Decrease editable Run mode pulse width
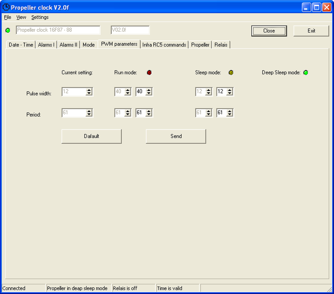 tap(149, 94)
